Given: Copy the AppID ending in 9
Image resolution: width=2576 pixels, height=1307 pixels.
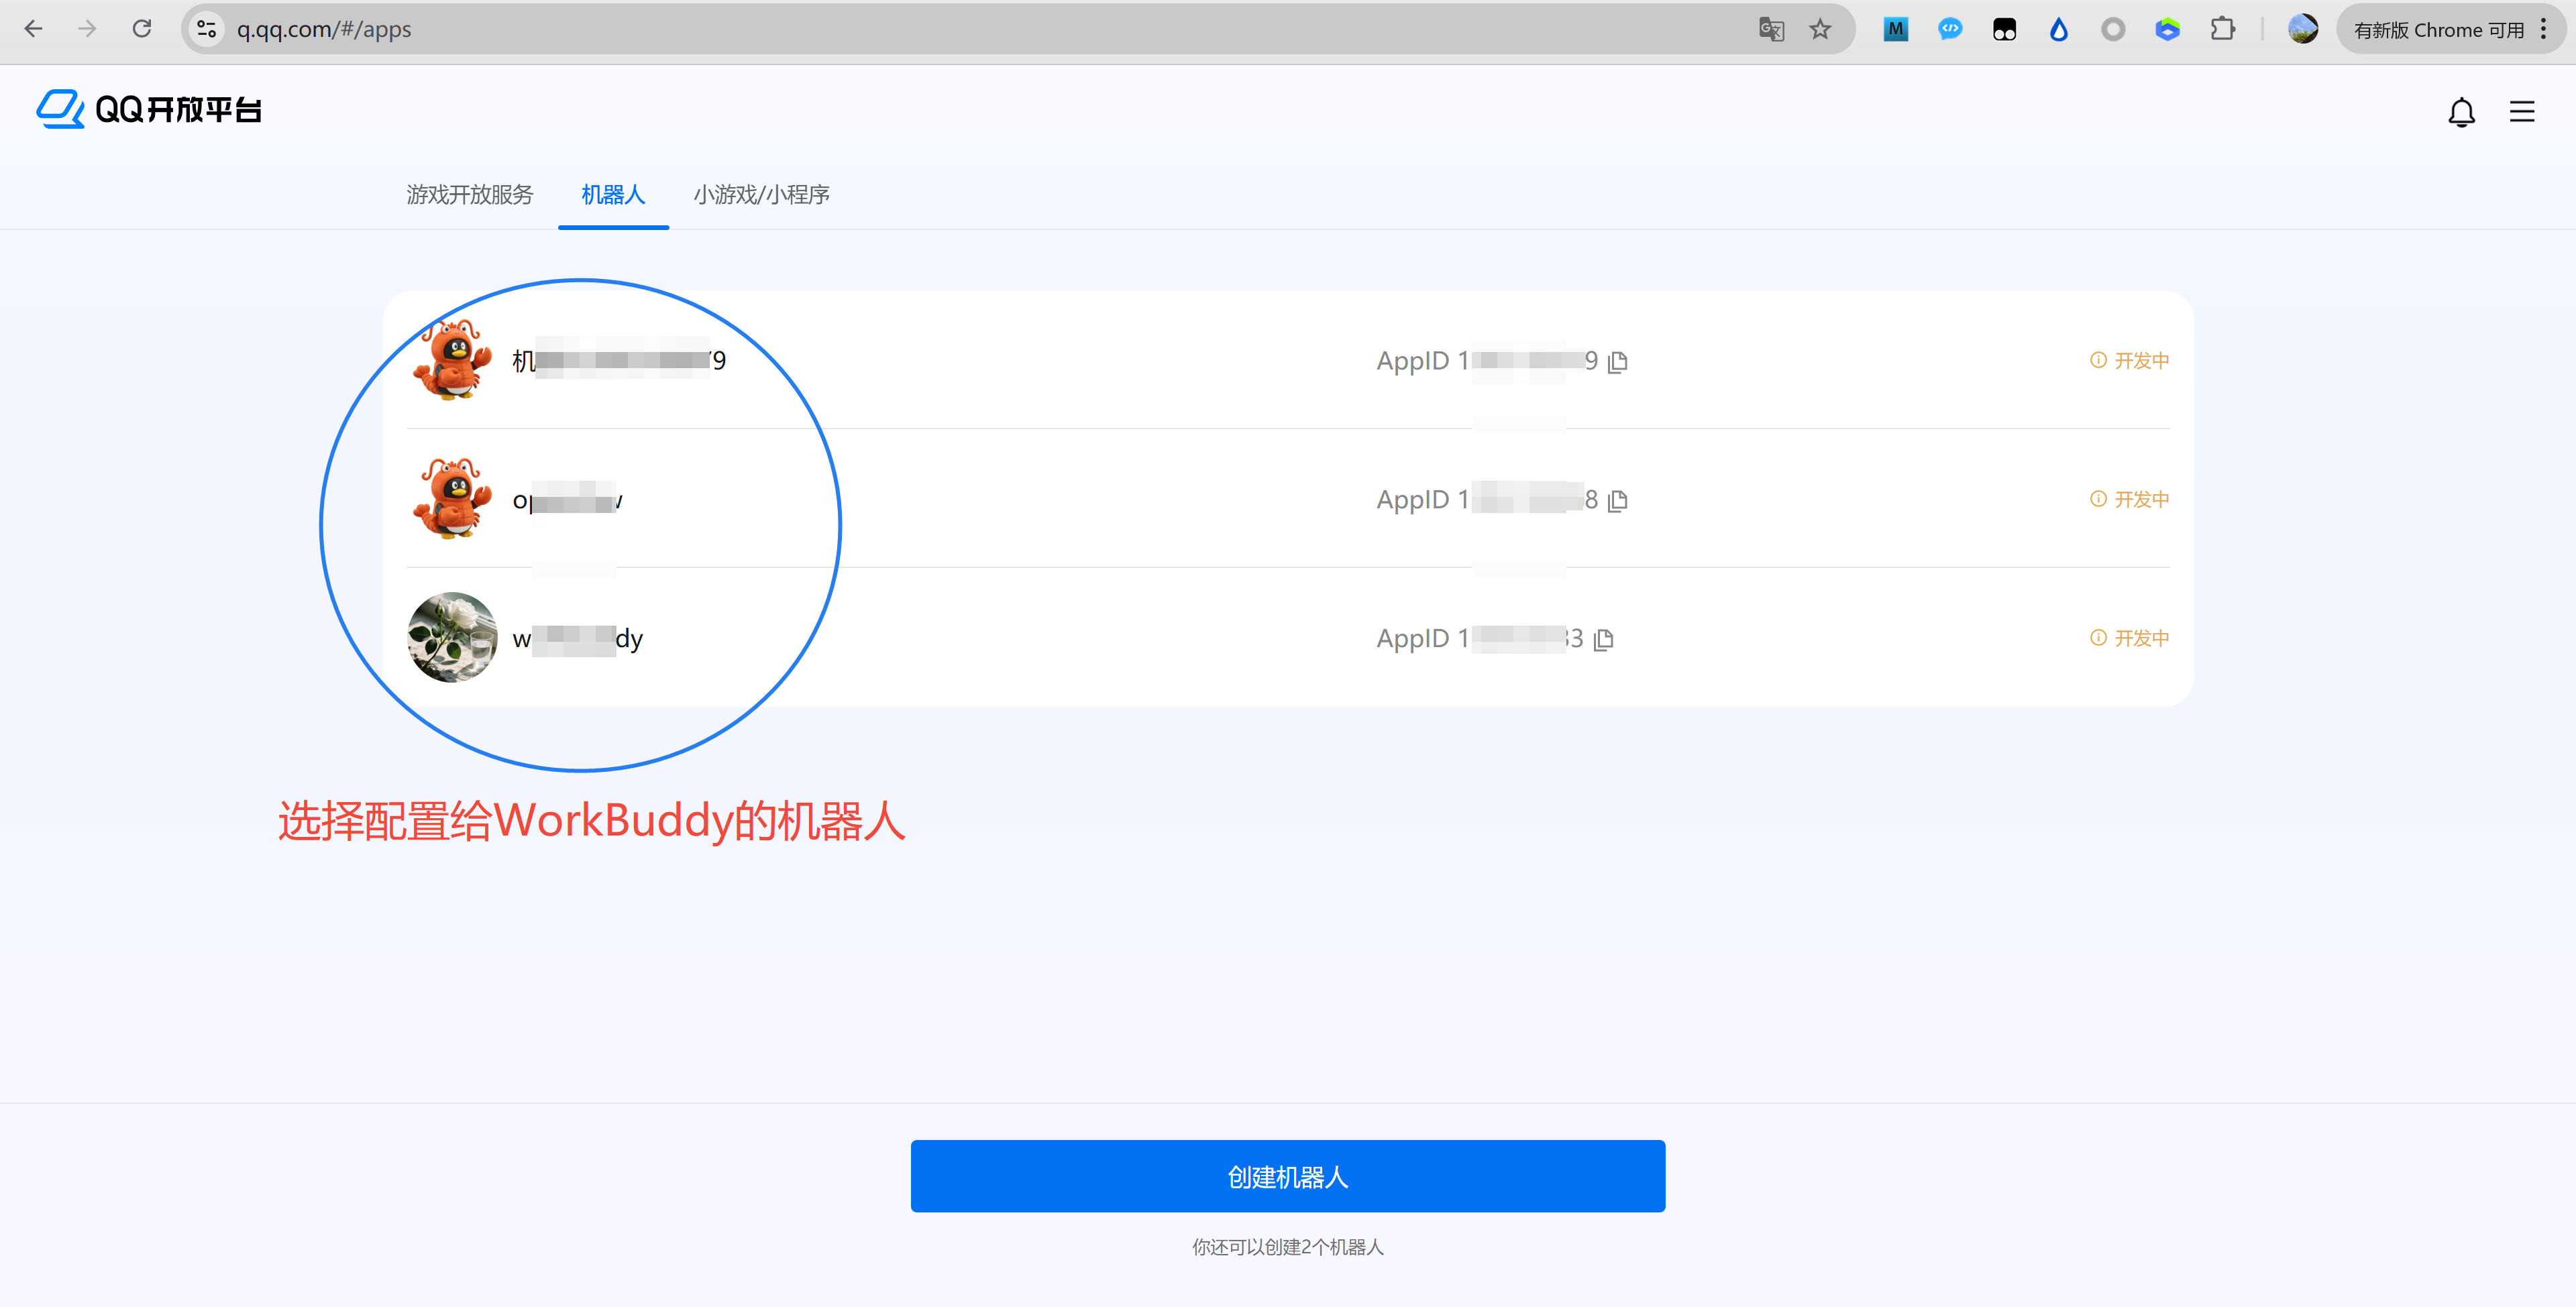Looking at the screenshot, I should click(1617, 361).
